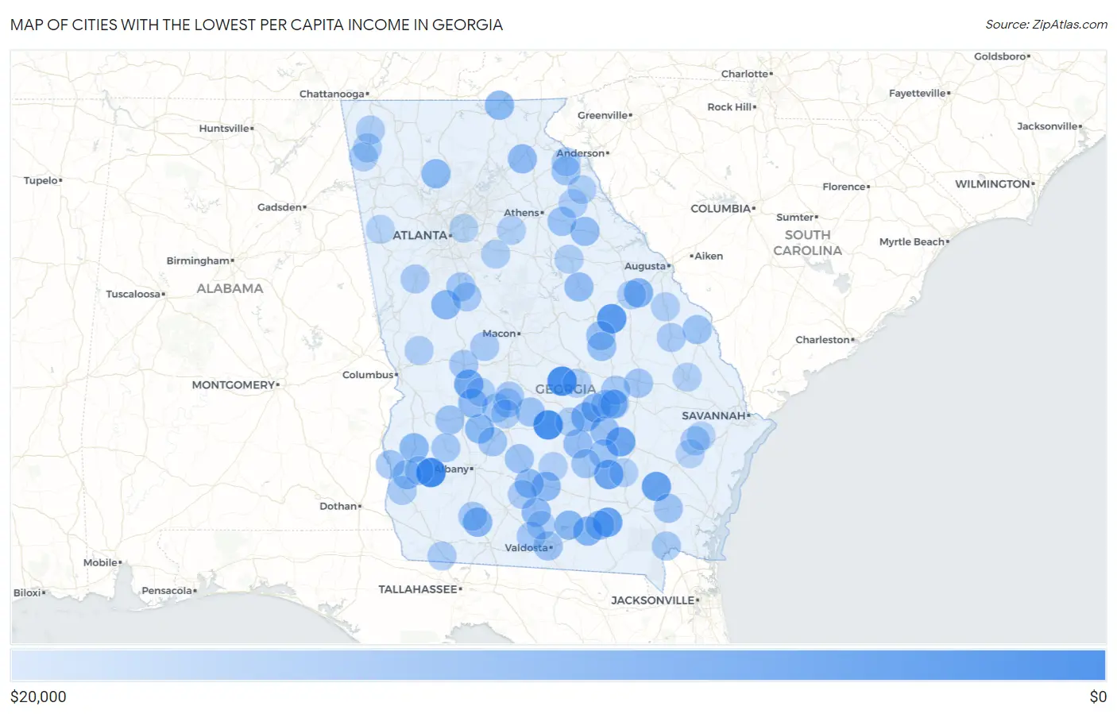This screenshot has height=714, width=1117.
Task: Select the ATLANTA city label
Action: (x=420, y=235)
